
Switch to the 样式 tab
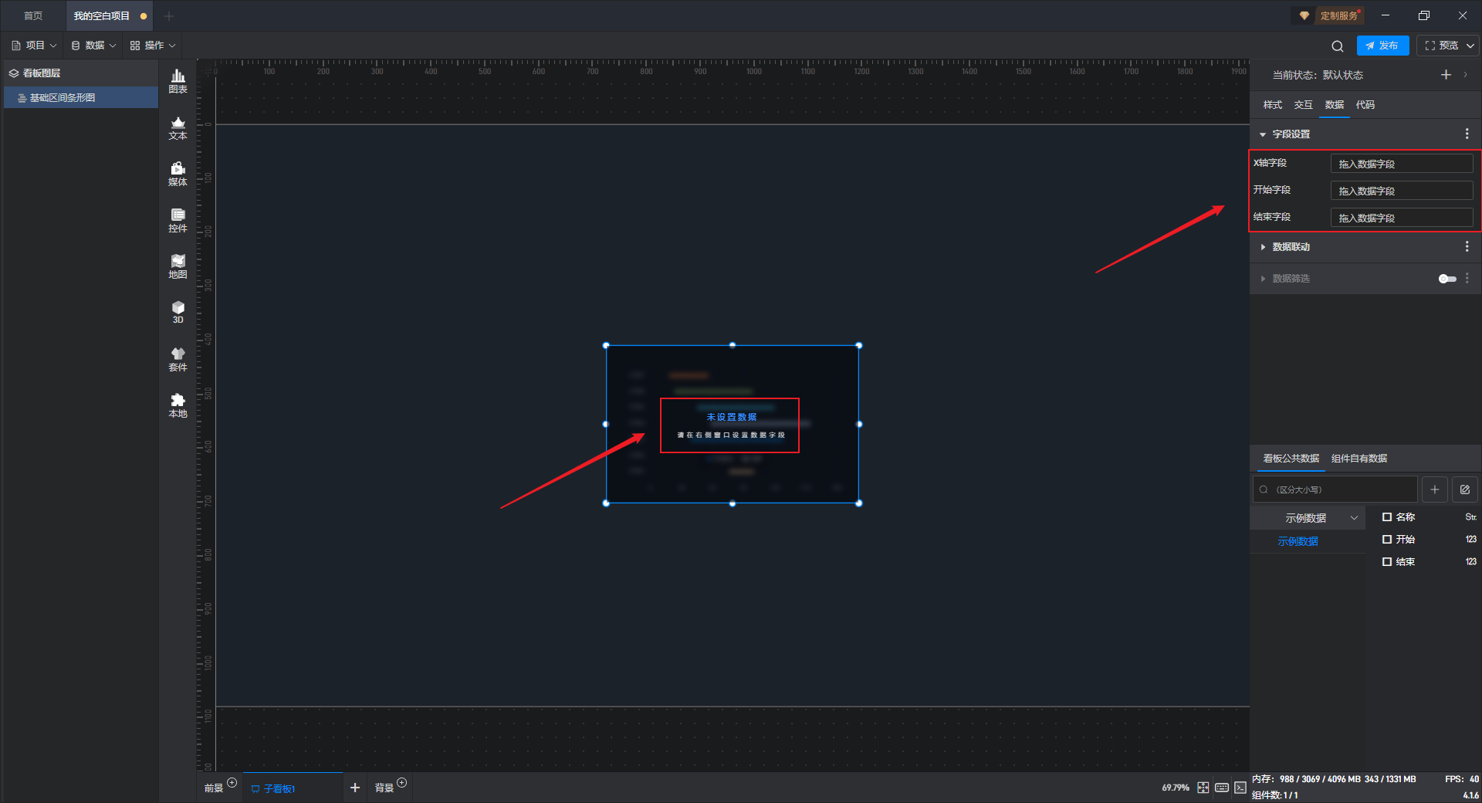[x=1273, y=105]
